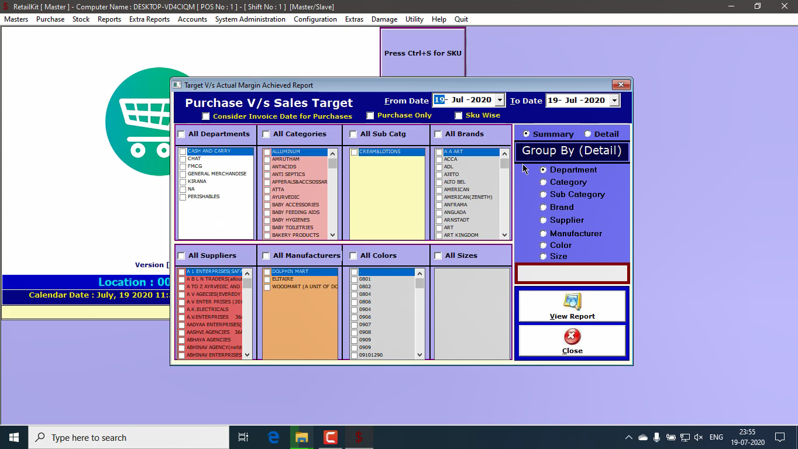798x449 pixels.
Task: Tick the All Brands checkbox
Action: coord(438,134)
